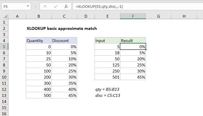This screenshot has width=203, height=116.
Task: Click the title 'XLOOKUP basic approximate match'
Action: point(61,28)
